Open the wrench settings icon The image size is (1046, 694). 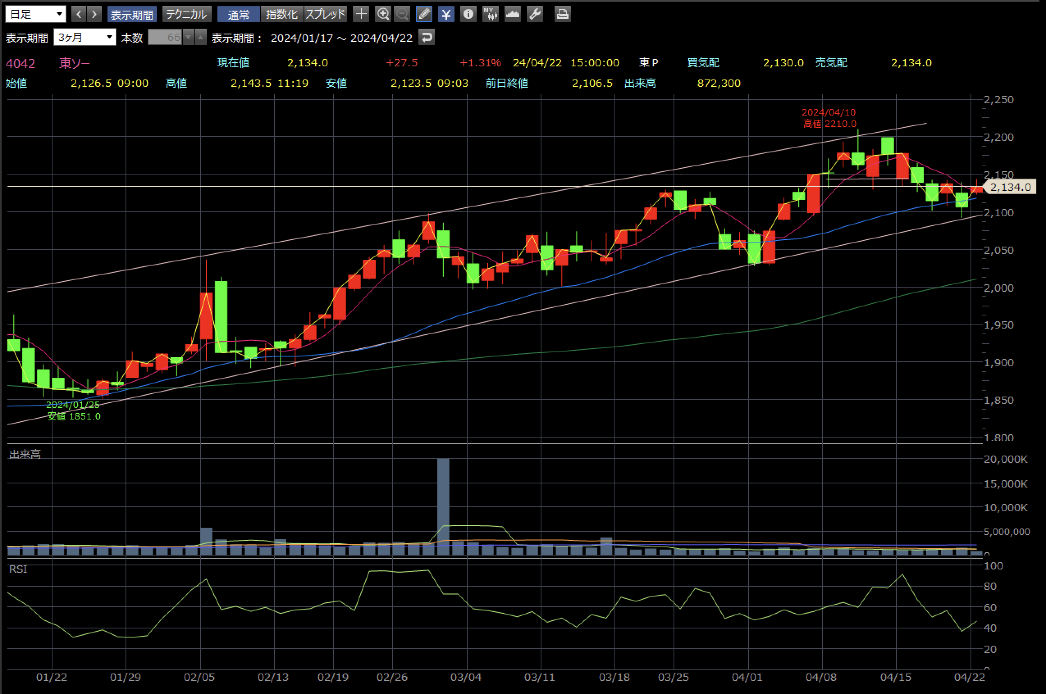point(535,14)
